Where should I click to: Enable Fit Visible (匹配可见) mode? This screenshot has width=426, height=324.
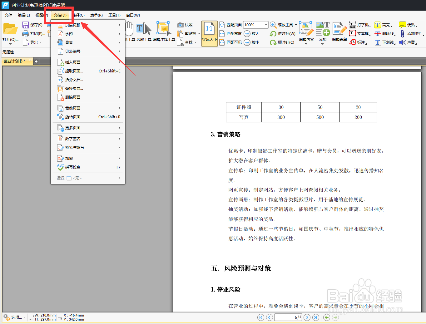tap(233, 42)
